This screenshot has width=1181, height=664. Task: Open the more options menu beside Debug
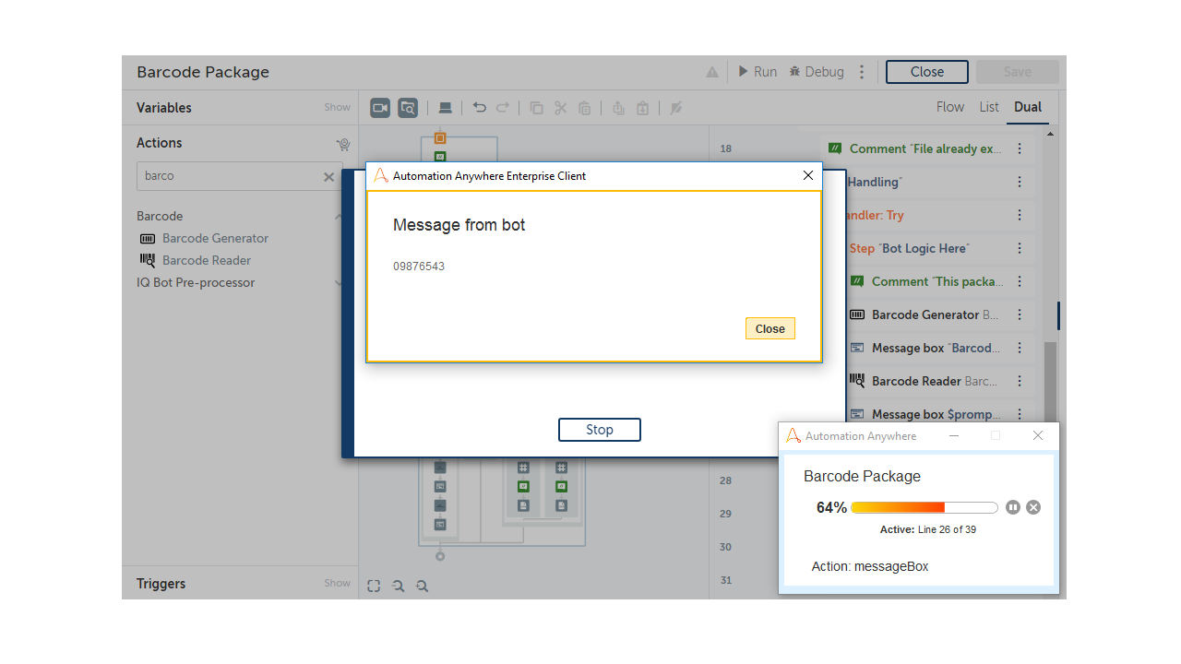(862, 72)
